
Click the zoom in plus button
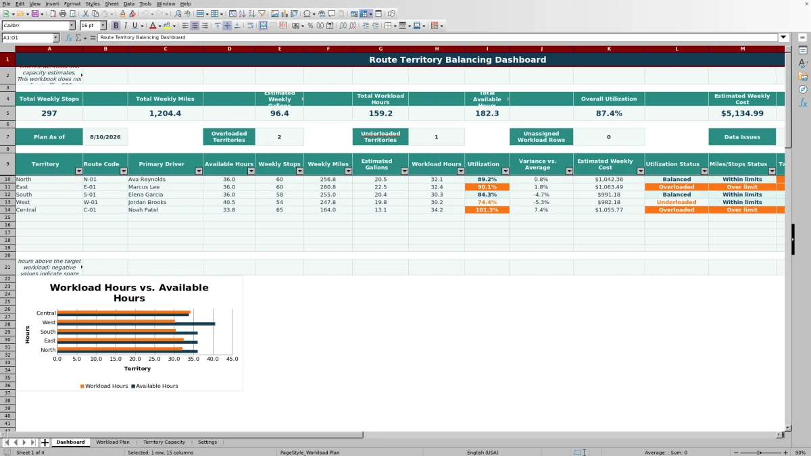click(x=786, y=453)
